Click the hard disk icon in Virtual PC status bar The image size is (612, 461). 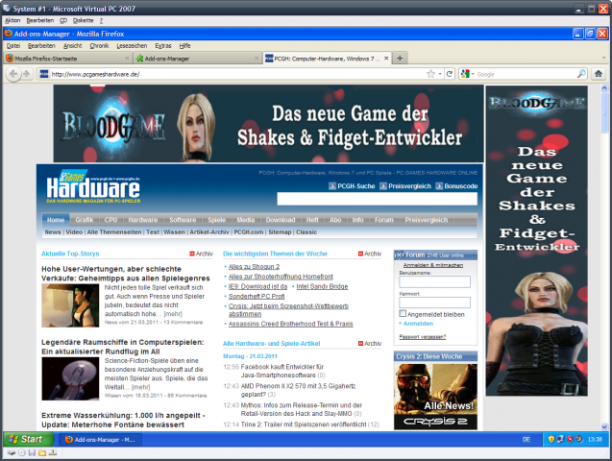[x=12, y=452]
